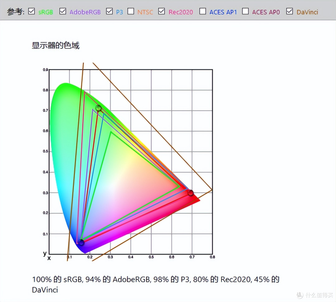336x302 pixels.
Task: Select the blue primary marker on chart
Action: pos(81,242)
